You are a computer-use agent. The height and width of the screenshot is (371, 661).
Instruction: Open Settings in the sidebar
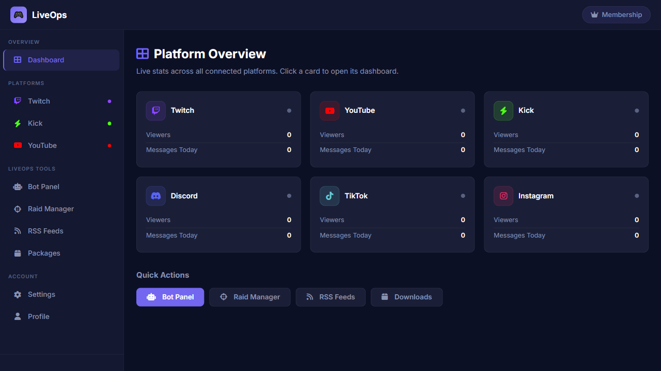[x=61, y=294]
